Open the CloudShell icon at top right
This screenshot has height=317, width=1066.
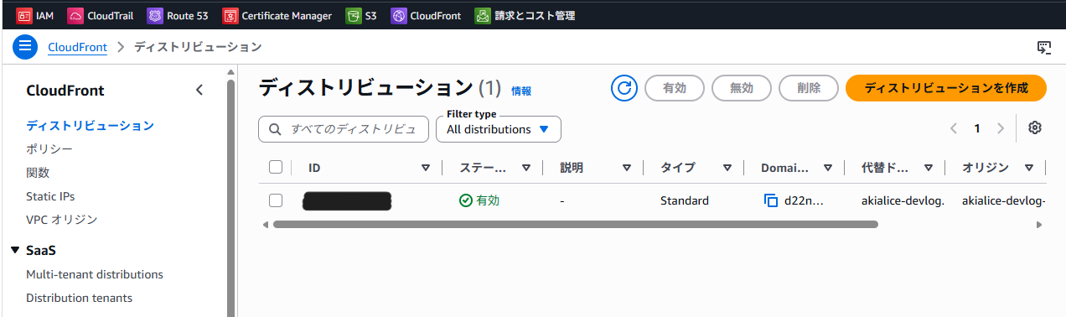tap(1044, 47)
